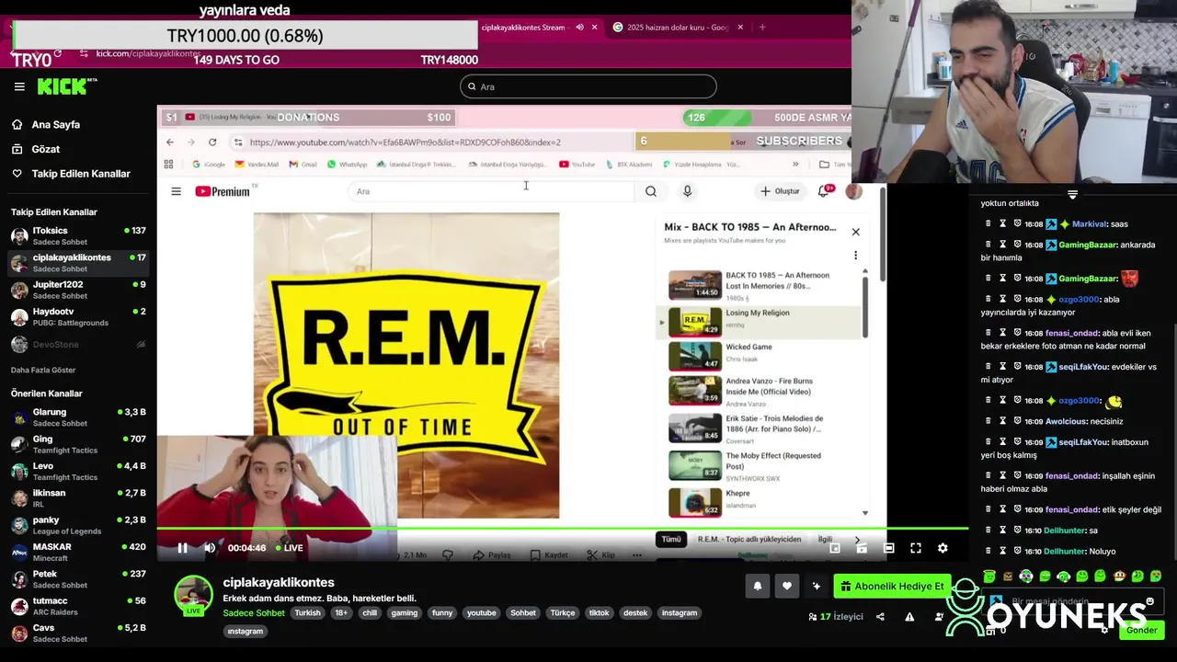This screenshot has height=662, width=1177.
Task: Enter fullscreen on Kick player
Action: pos(916,548)
